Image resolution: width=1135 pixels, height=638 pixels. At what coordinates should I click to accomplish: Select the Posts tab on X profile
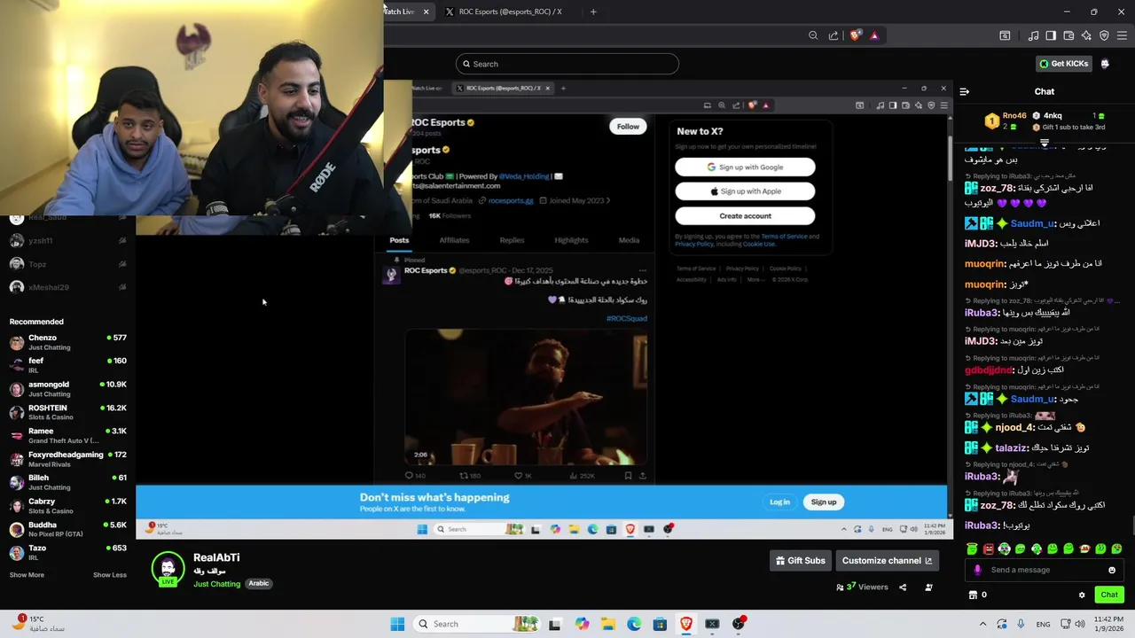click(399, 240)
